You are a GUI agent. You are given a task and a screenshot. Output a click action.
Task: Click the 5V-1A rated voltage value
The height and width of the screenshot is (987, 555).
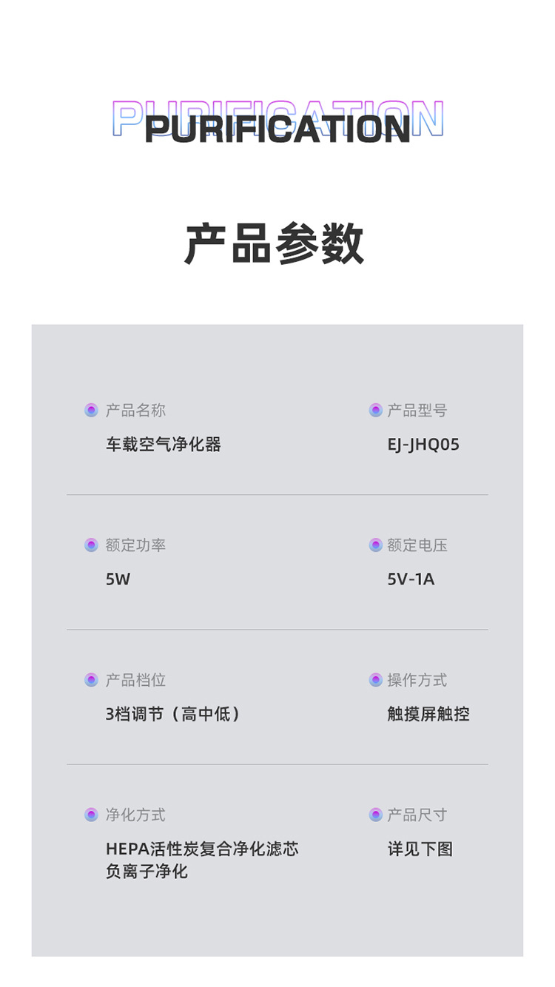coord(411,579)
